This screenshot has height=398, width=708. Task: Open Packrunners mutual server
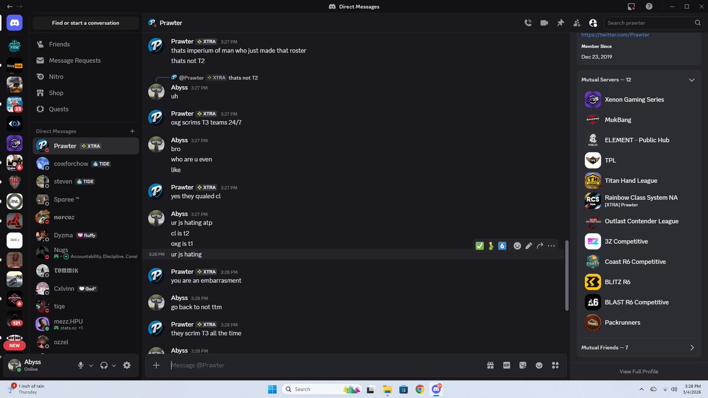638,323
